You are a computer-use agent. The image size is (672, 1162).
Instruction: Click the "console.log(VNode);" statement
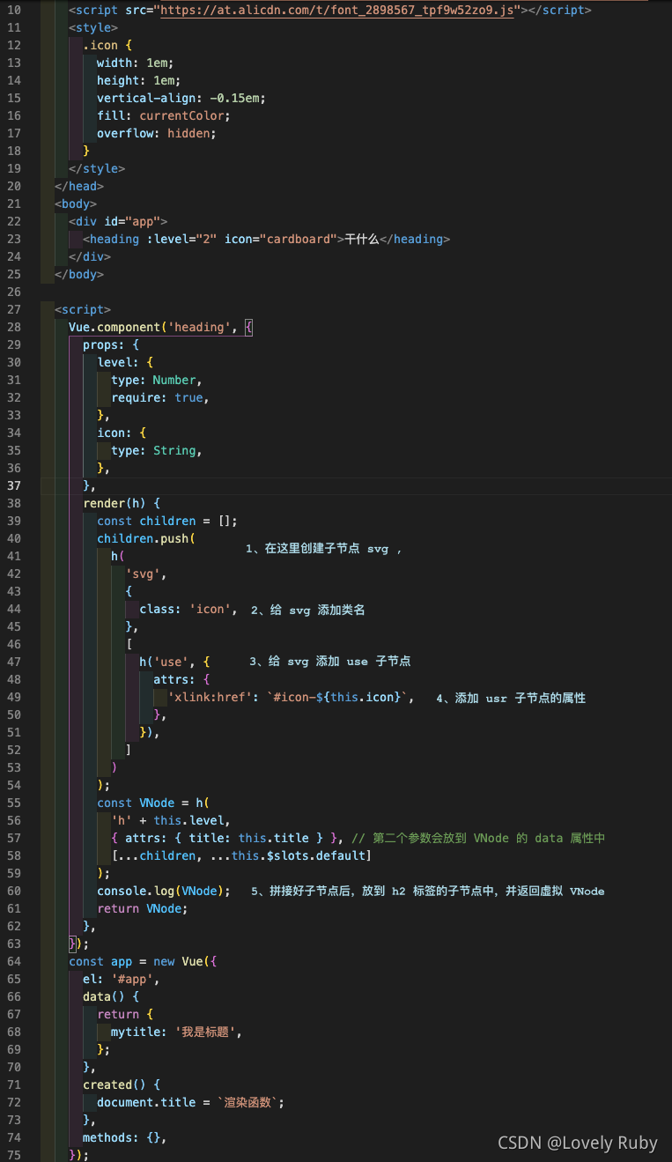point(164,891)
